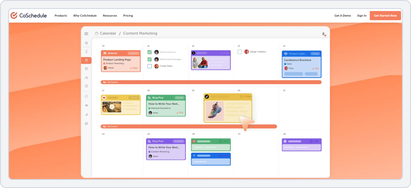Click the Demand Generation label
The image size is (411, 188).
click(161, 108)
